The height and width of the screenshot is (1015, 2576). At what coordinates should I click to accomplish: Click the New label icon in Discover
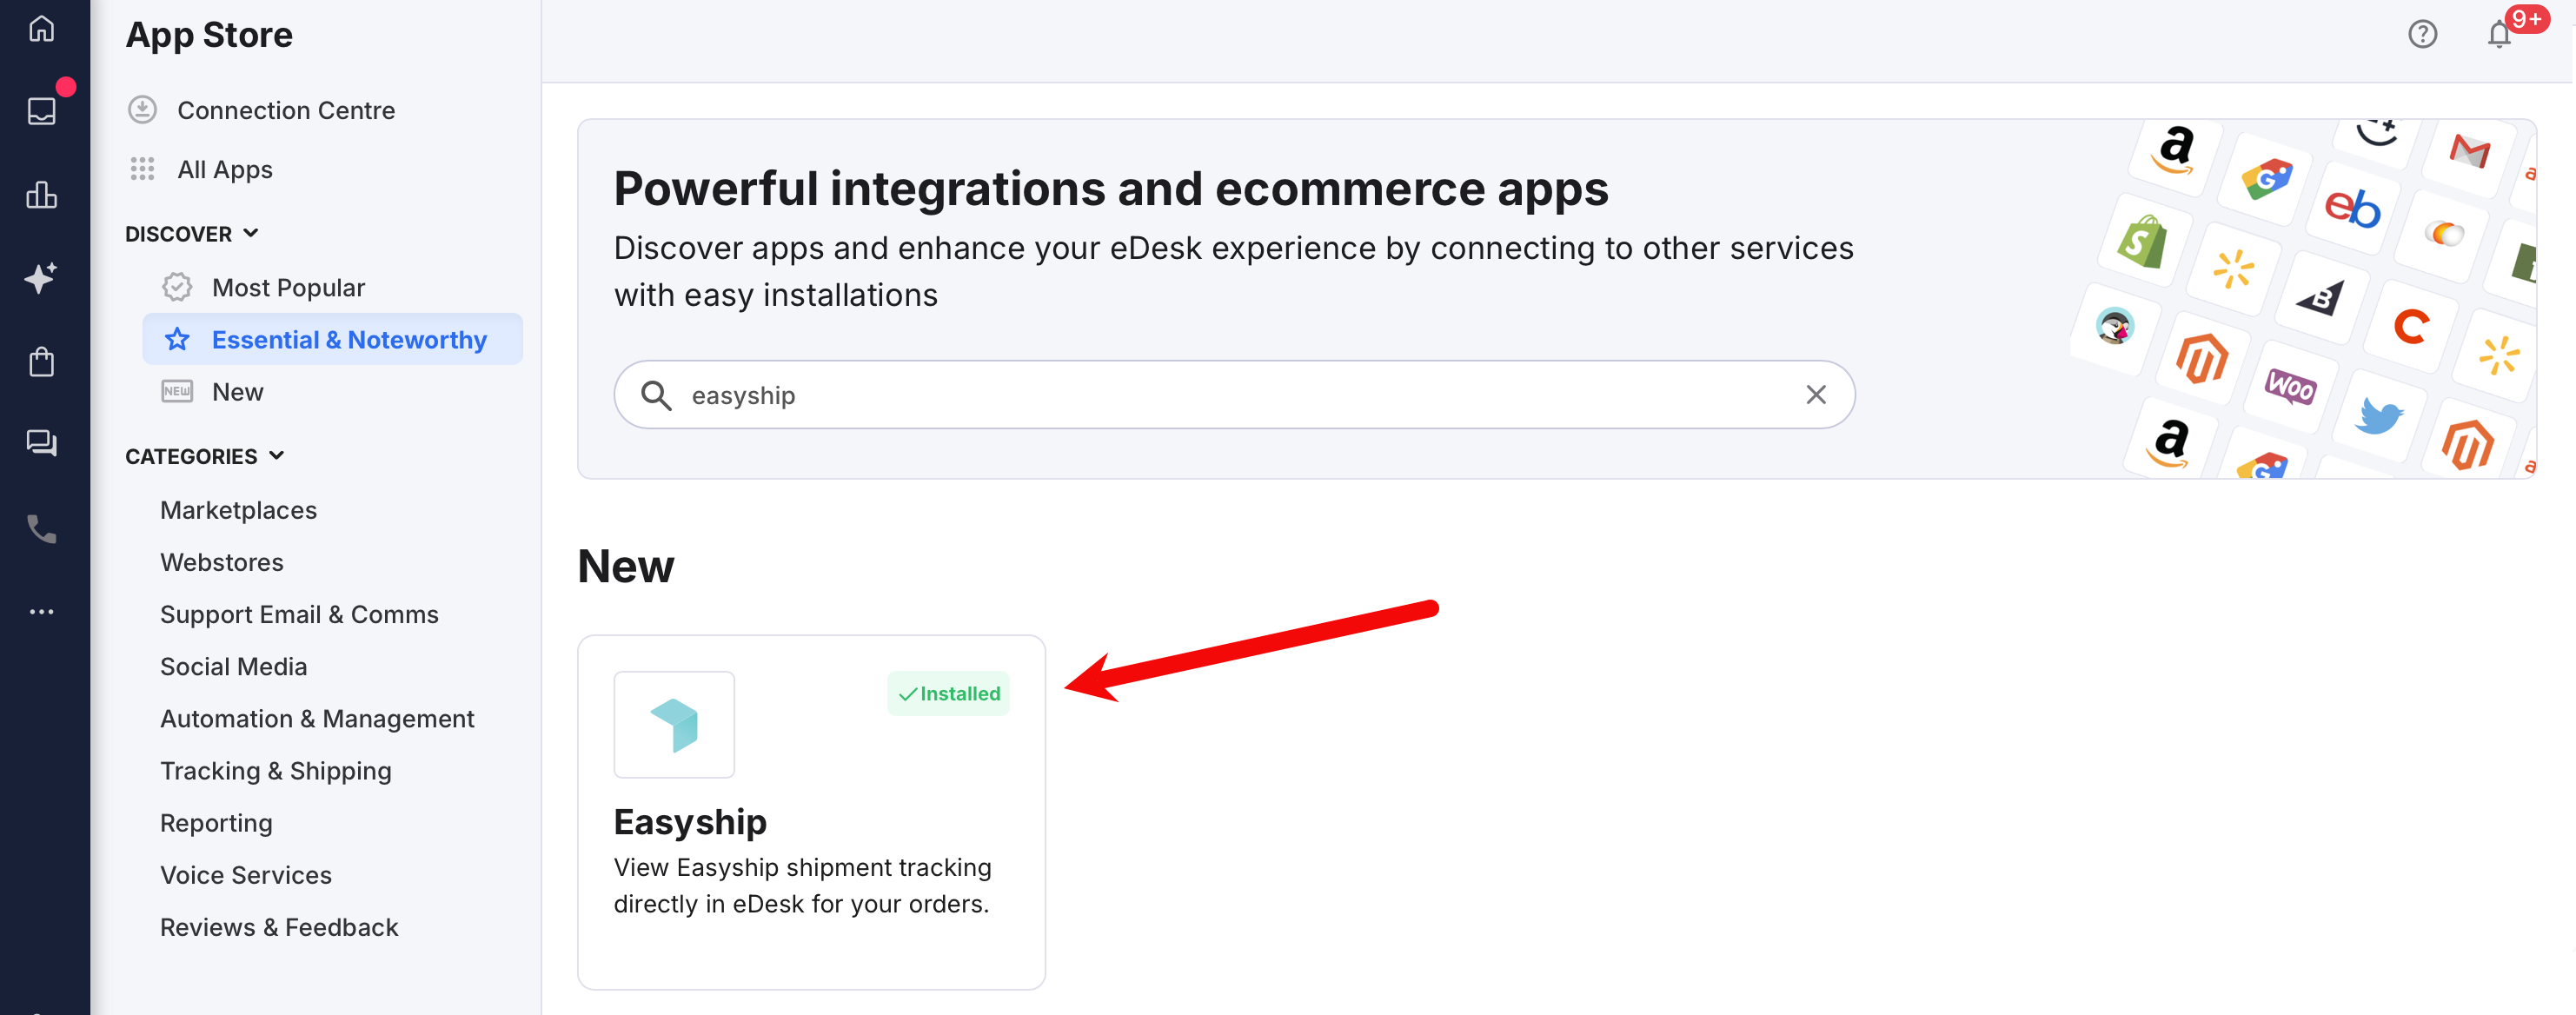[x=177, y=391]
